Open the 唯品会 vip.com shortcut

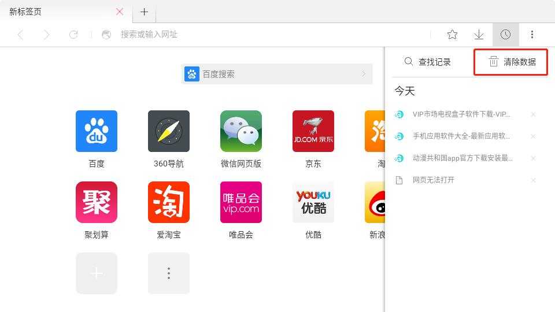241,202
